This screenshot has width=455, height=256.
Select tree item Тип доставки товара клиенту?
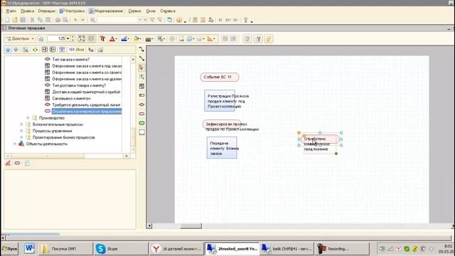[79, 85]
